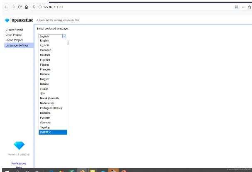252x172 pixels.
Task: Click the OpenRefine diamond logo in header
Action: pyautogui.click(x=7, y=20)
